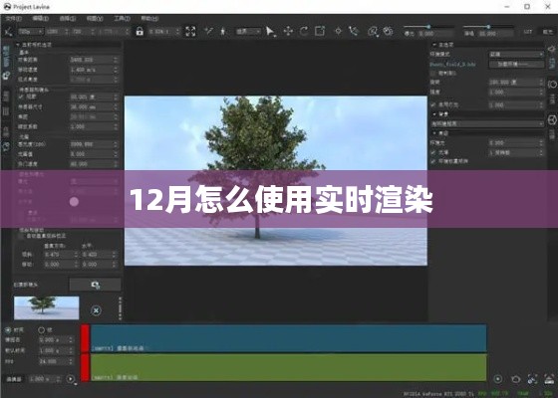Toggle the glossy checkbox in ground section
558x398 pixels.
(x=433, y=152)
